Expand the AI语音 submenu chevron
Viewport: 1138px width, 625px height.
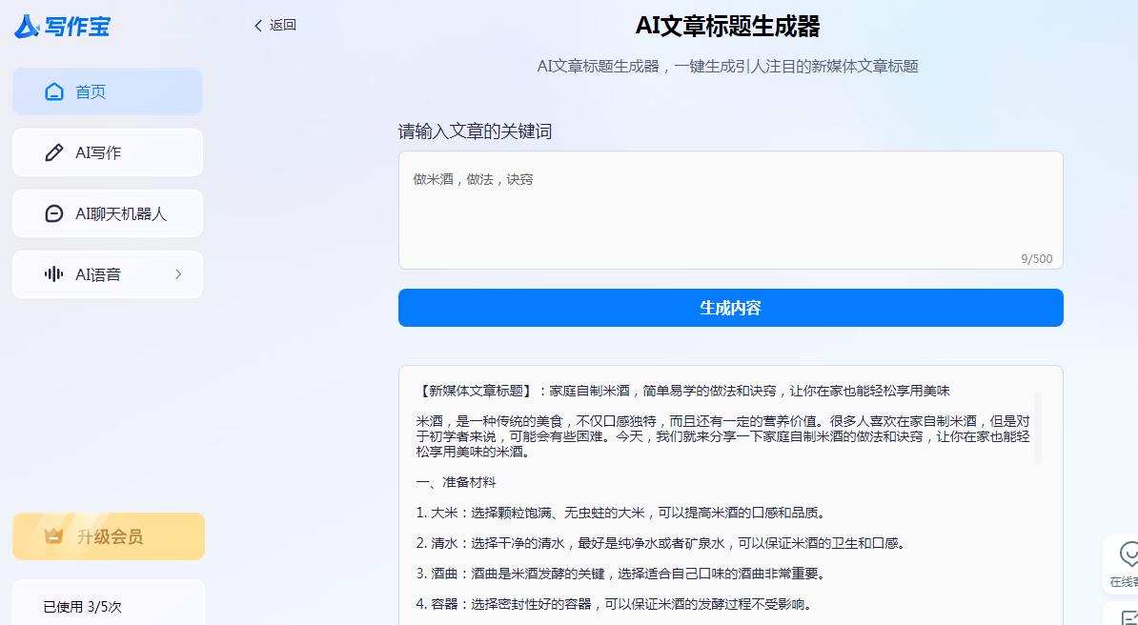click(x=176, y=273)
